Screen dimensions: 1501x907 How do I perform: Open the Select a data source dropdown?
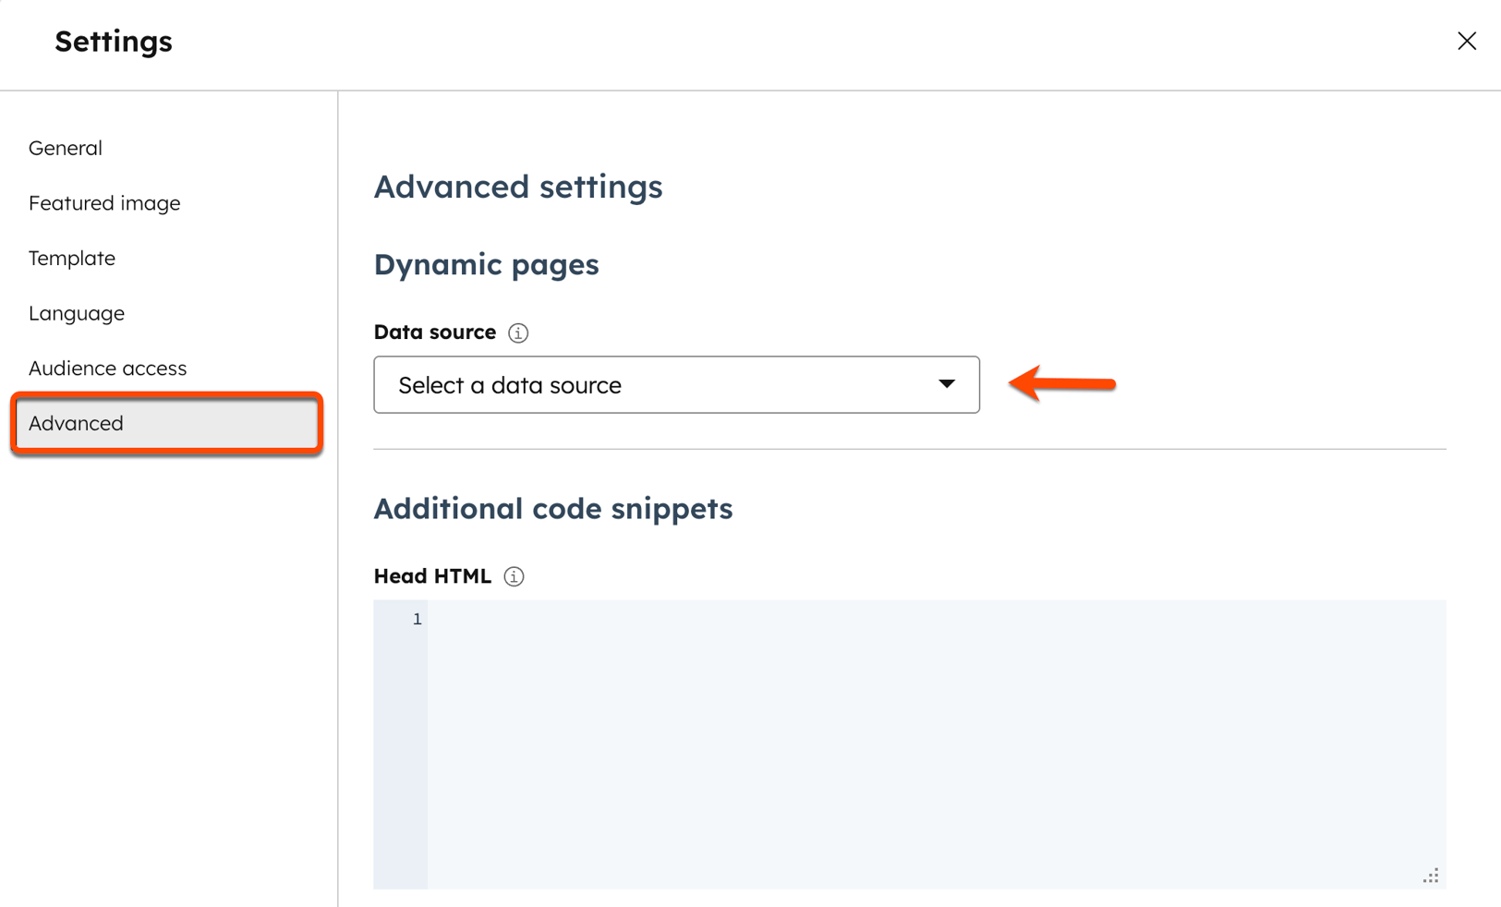click(x=675, y=384)
